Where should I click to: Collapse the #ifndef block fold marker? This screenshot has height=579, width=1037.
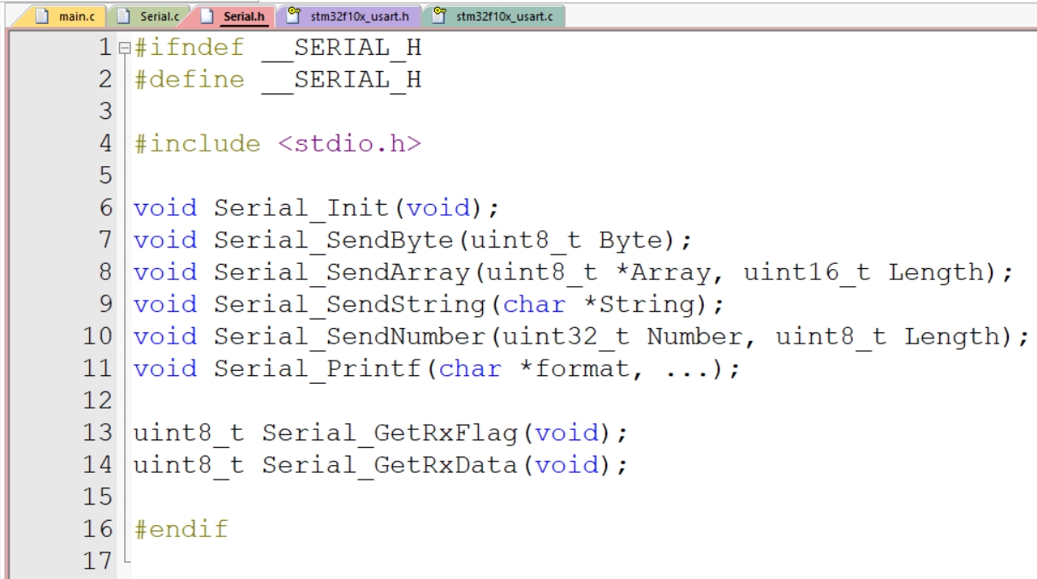tap(125, 50)
